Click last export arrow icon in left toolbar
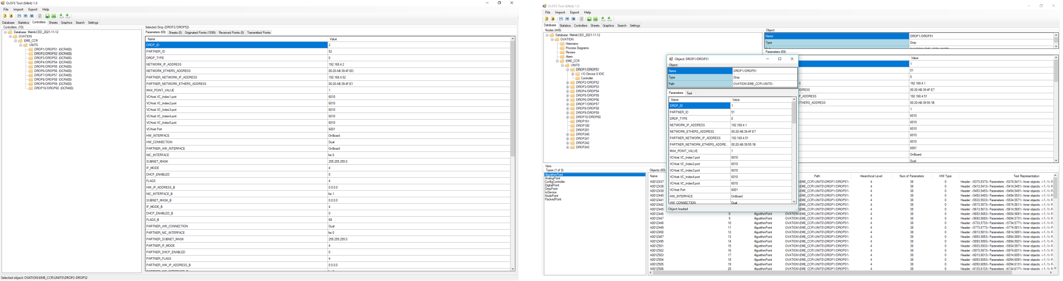The width and height of the screenshot is (1063, 281). 67,16
